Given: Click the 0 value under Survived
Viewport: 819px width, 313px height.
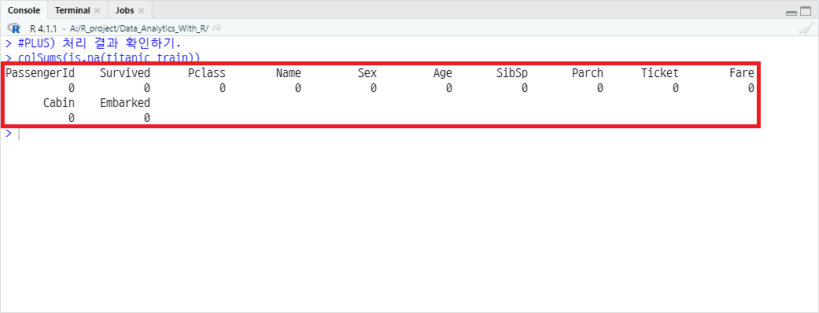Looking at the screenshot, I should pos(147,88).
